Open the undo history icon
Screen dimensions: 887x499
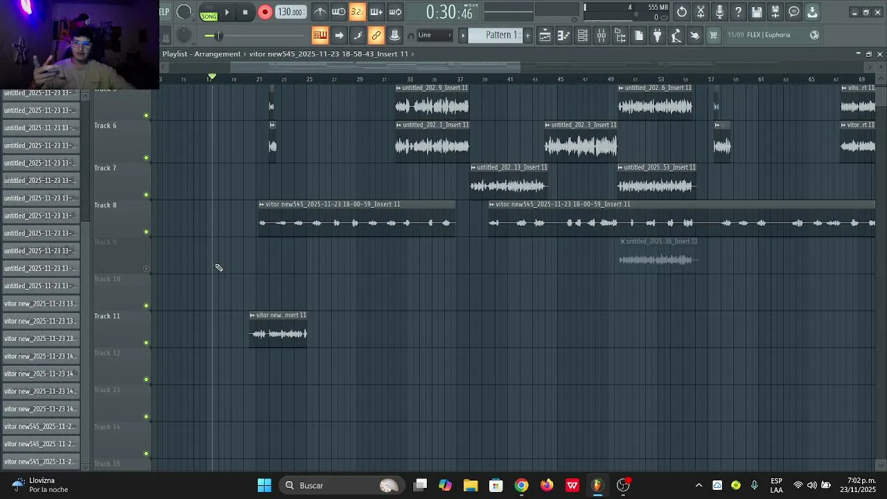[682, 12]
